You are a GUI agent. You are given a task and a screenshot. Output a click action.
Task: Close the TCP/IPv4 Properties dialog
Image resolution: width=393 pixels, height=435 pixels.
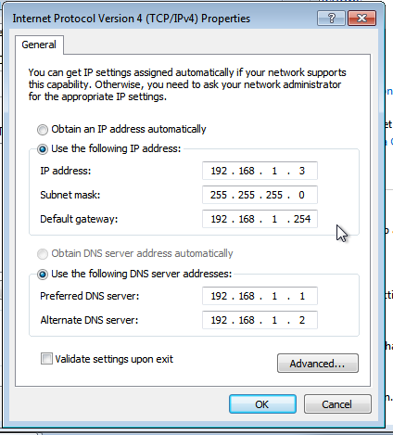pyautogui.click(x=361, y=19)
